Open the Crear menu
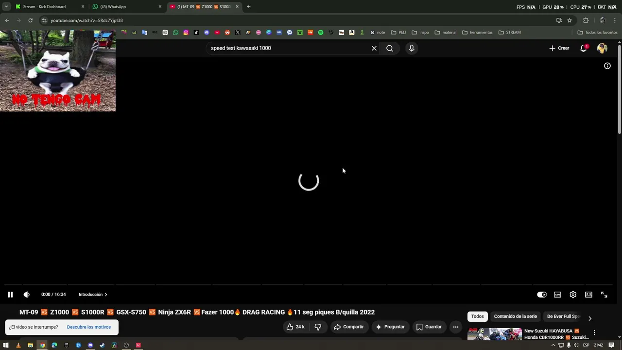The image size is (622, 350). 559,48
